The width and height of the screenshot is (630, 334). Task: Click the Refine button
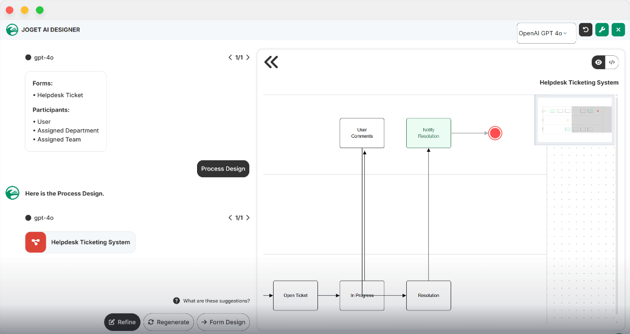(x=122, y=322)
